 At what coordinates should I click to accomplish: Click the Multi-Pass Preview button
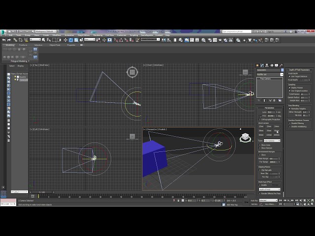pyautogui.click(x=275, y=185)
